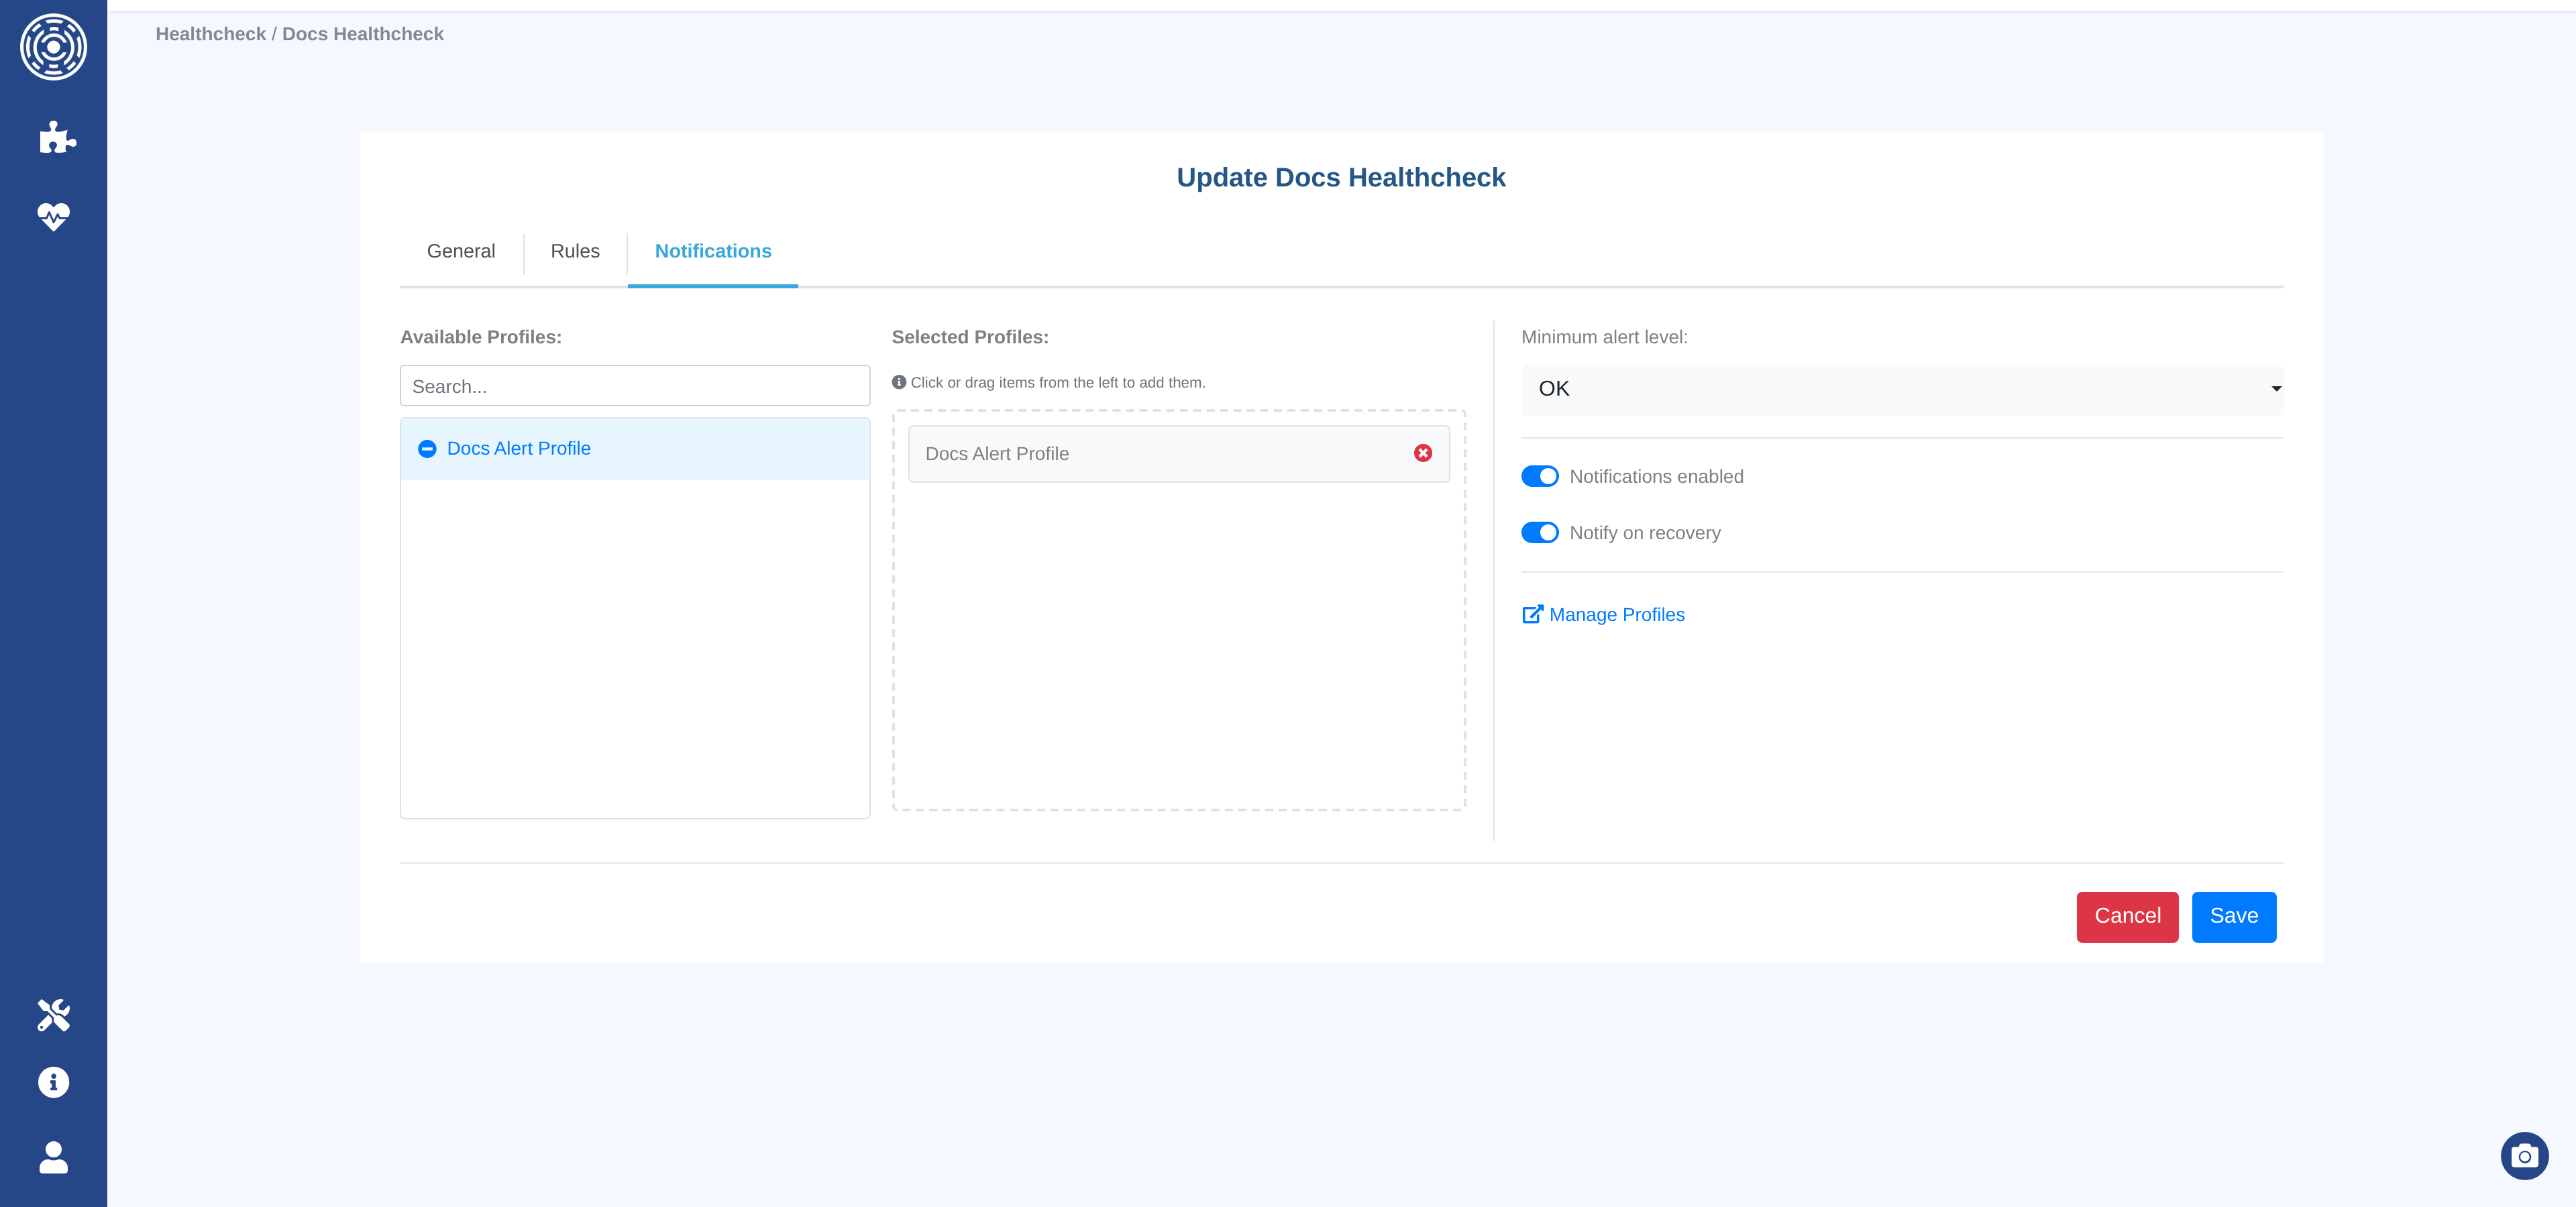The height and width of the screenshot is (1207, 2576).
Task: Open the user profile sidebar icon
Action: (x=53, y=1157)
